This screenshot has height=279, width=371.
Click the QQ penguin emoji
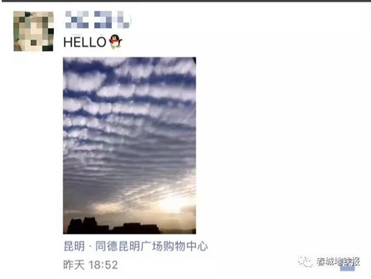tap(115, 42)
